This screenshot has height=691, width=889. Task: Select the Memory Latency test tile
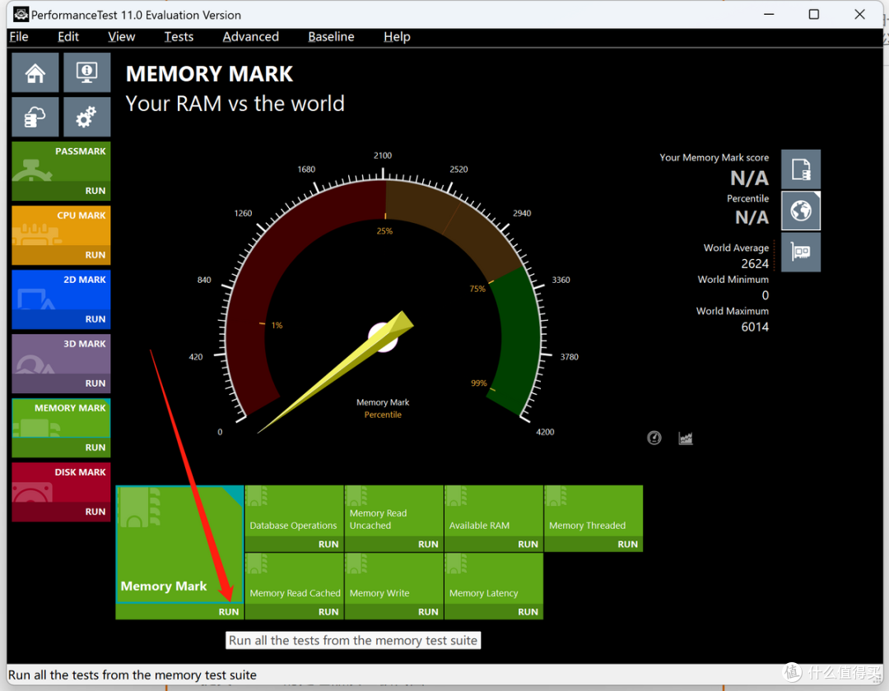pos(494,578)
